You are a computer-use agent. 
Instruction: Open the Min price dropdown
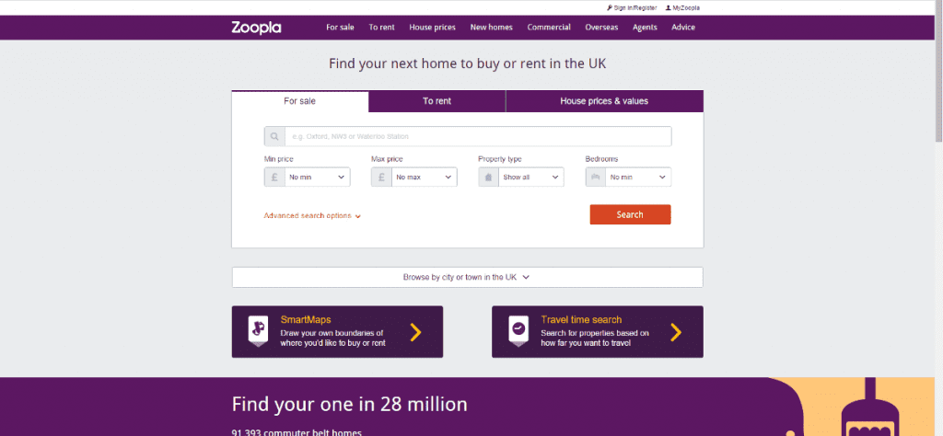point(317,178)
